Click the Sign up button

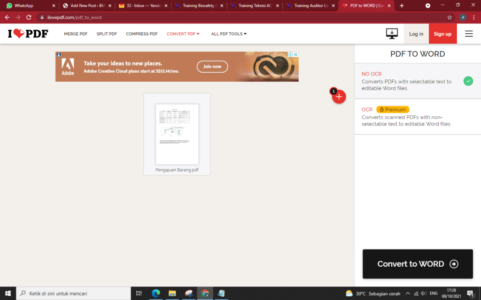coord(442,33)
